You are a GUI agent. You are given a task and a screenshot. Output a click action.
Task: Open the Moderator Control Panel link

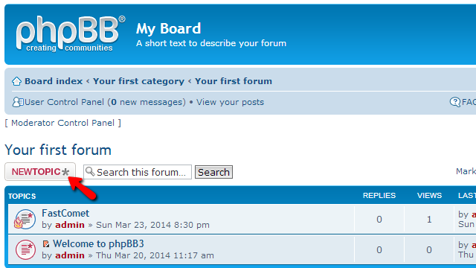click(x=62, y=123)
